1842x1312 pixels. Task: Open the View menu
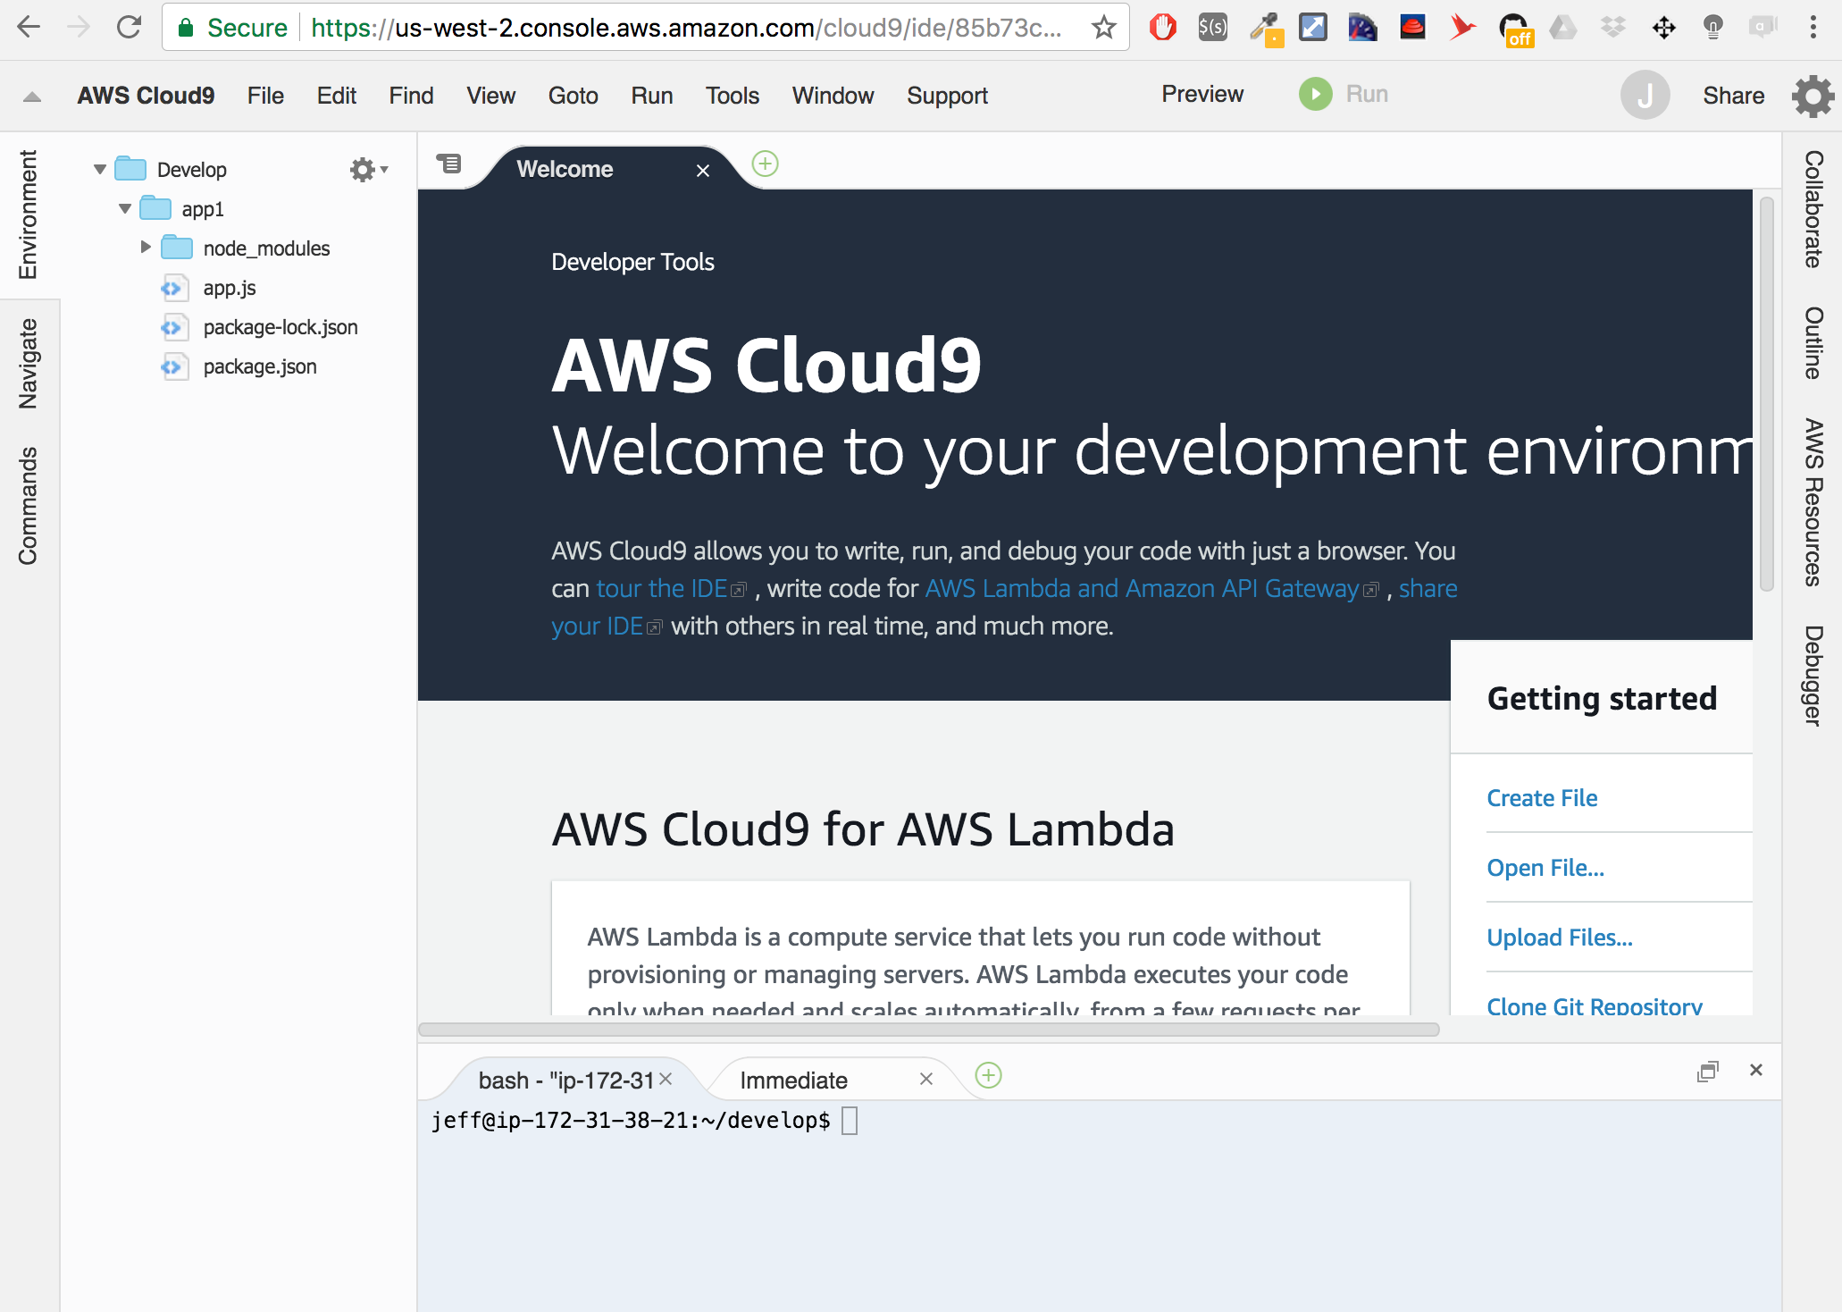click(x=490, y=96)
